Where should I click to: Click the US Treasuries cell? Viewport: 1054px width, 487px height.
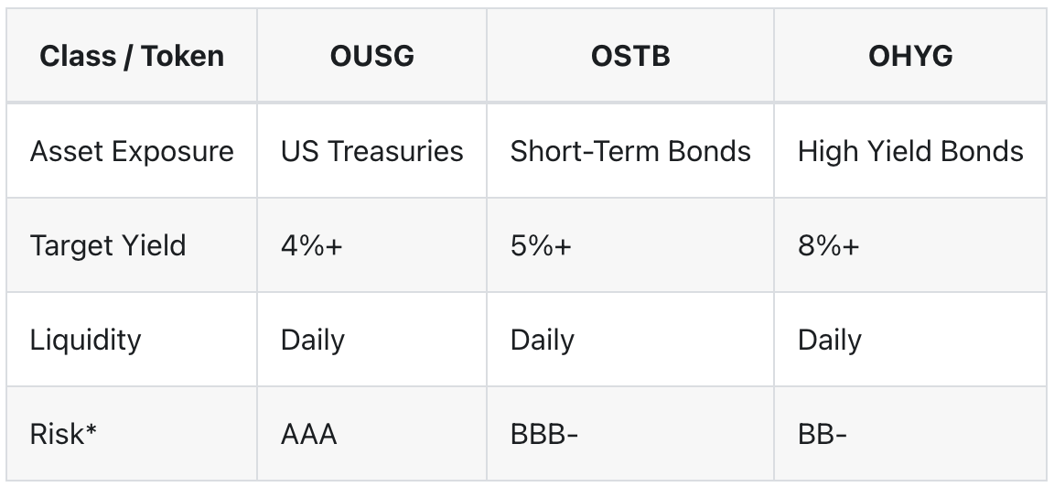(x=371, y=151)
